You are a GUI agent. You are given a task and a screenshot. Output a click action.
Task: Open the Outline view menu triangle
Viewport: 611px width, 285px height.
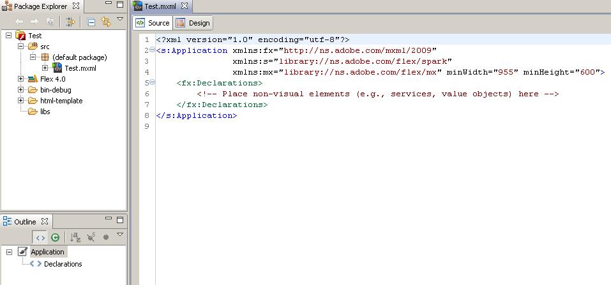click(120, 234)
